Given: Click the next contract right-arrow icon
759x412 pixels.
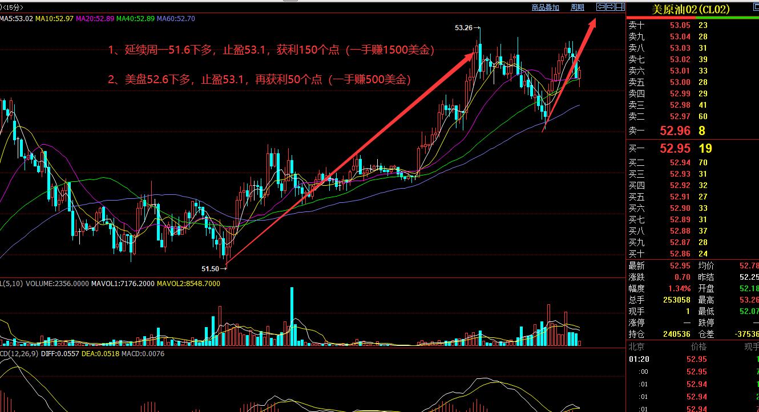Looking at the screenshot, I should pyautogui.click(x=610, y=7).
